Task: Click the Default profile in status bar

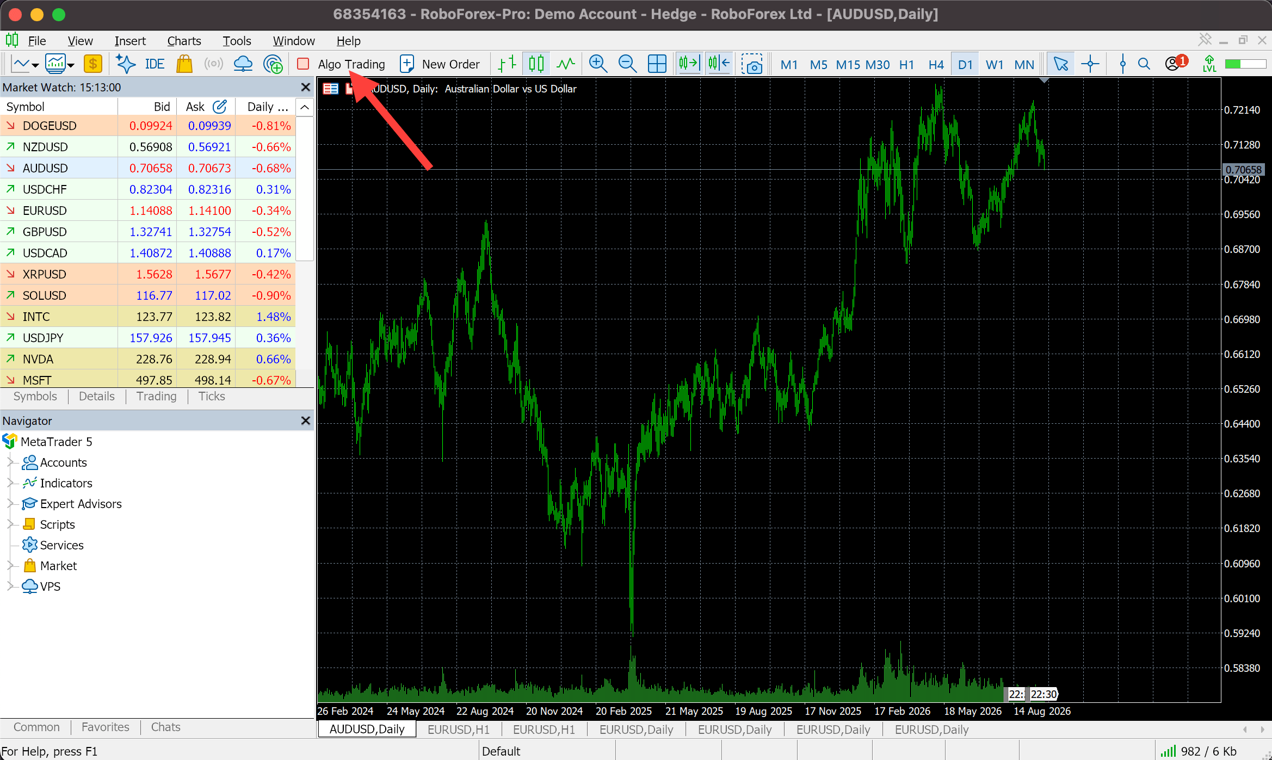Action: [501, 751]
